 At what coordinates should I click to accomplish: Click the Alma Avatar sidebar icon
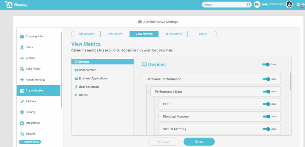click(22, 69)
